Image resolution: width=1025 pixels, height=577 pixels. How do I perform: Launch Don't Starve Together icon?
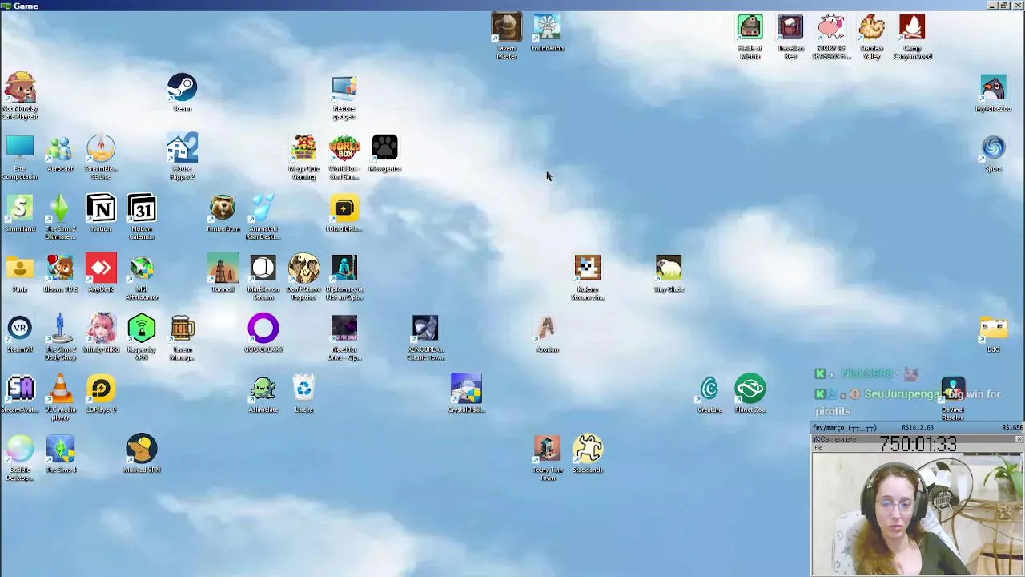point(303,268)
